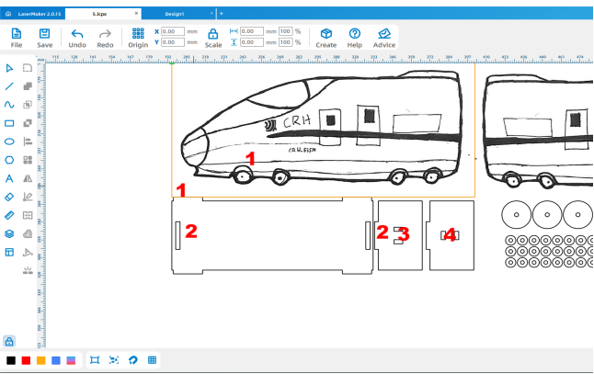The width and height of the screenshot is (594, 374).
Task: Toggle the grid display icon
Action: (152, 360)
